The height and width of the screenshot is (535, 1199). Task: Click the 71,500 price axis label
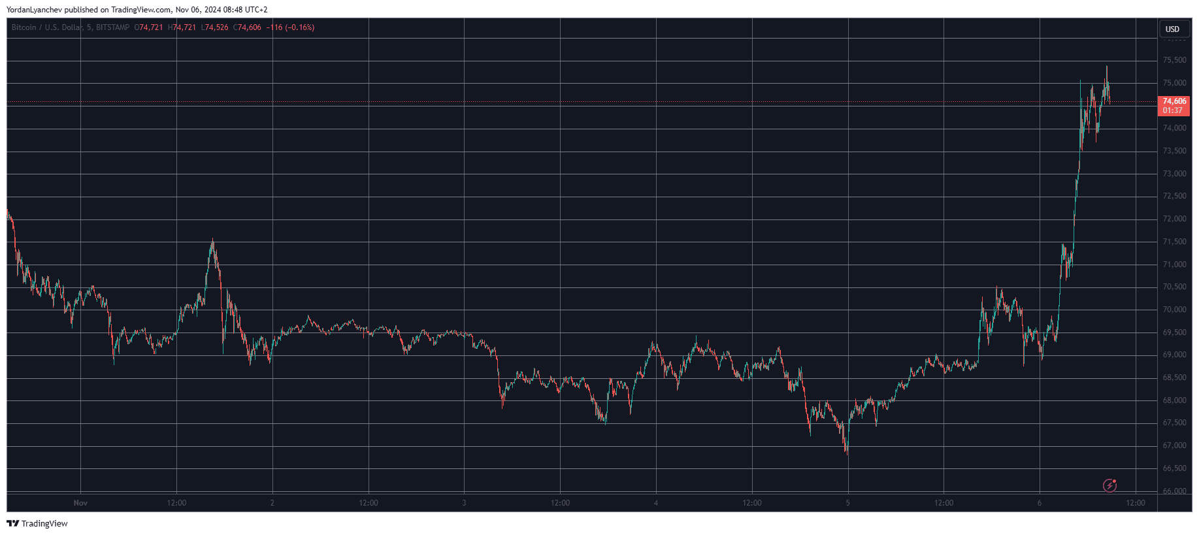pos(1174,242)
